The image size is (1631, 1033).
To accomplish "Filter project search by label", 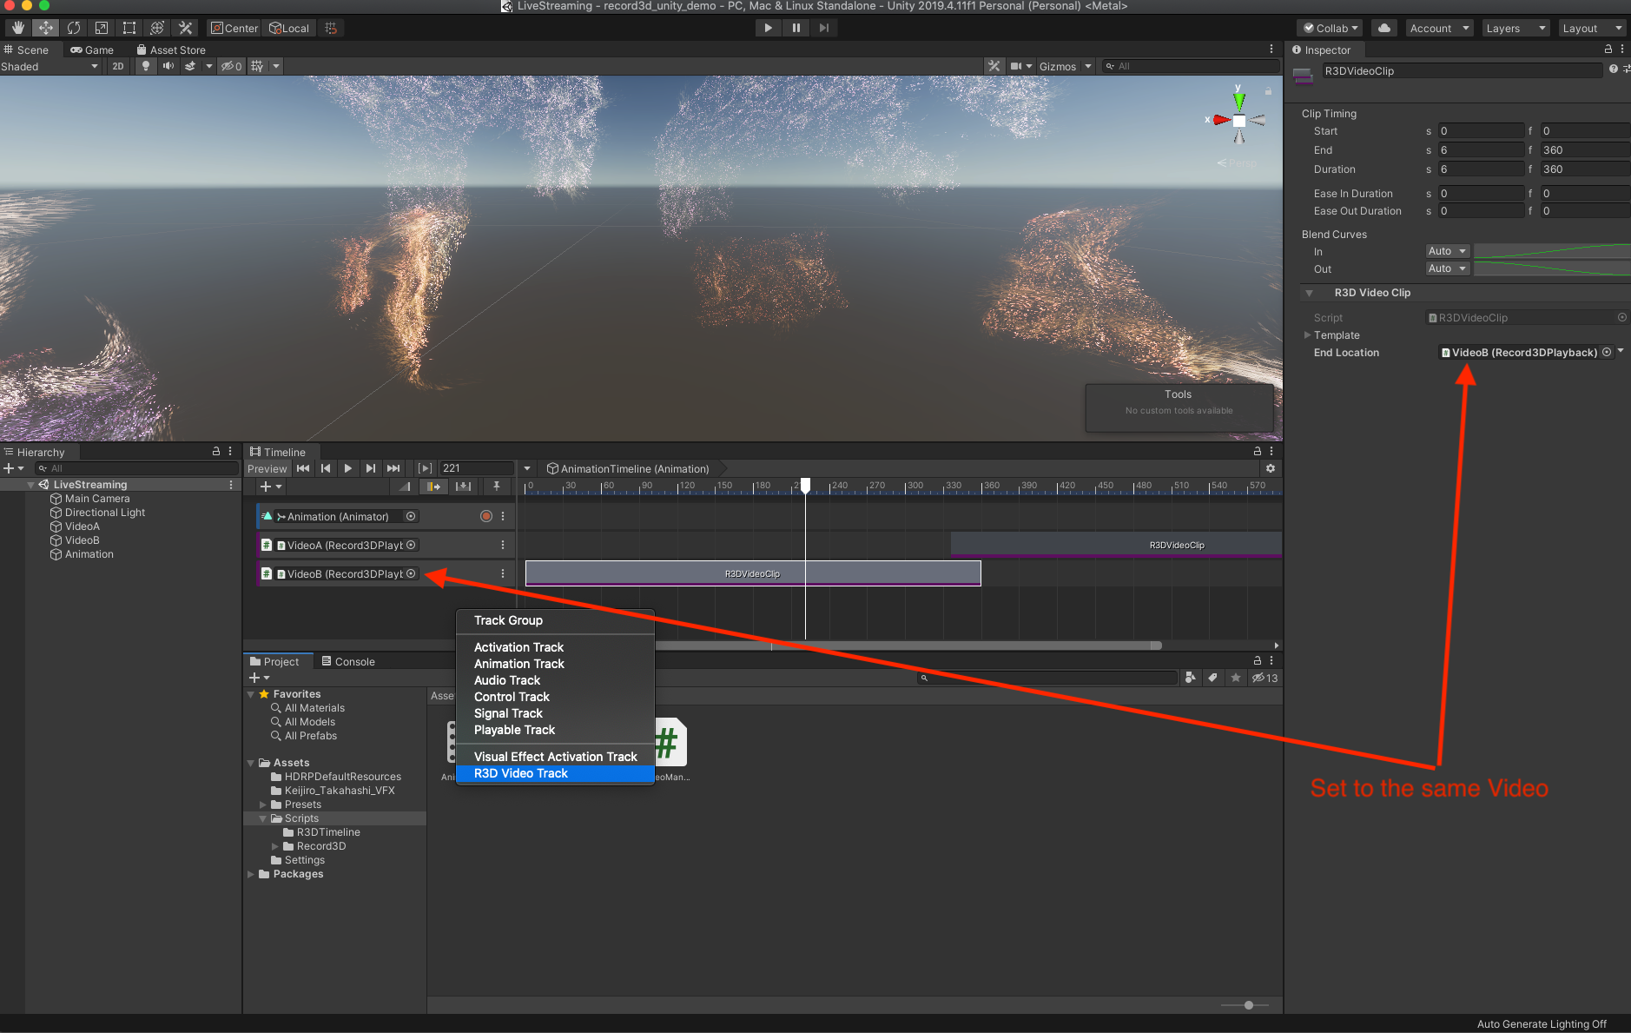I will 1213,678.
